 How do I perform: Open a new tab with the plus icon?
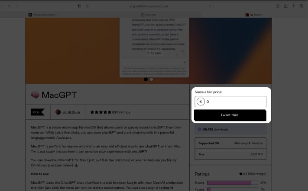[293, 6]
